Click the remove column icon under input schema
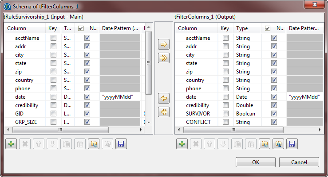 pos(25,144)
